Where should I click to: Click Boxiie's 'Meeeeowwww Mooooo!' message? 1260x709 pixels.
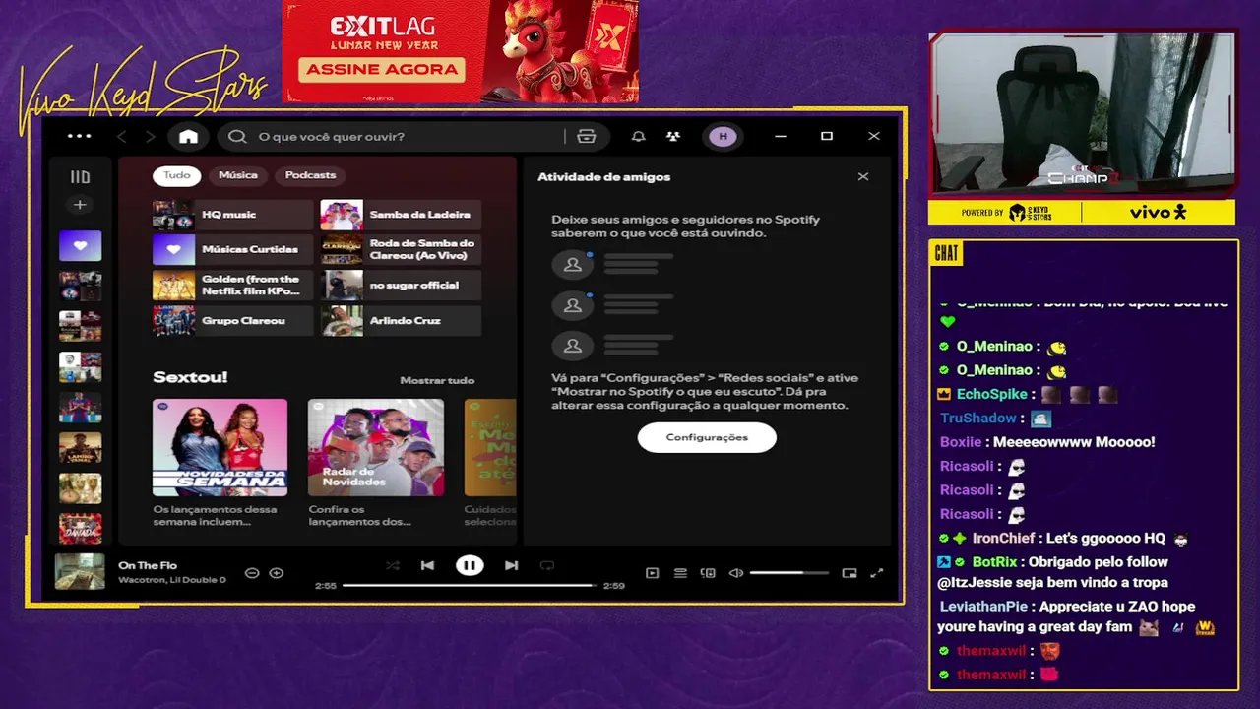point(1074,442)
